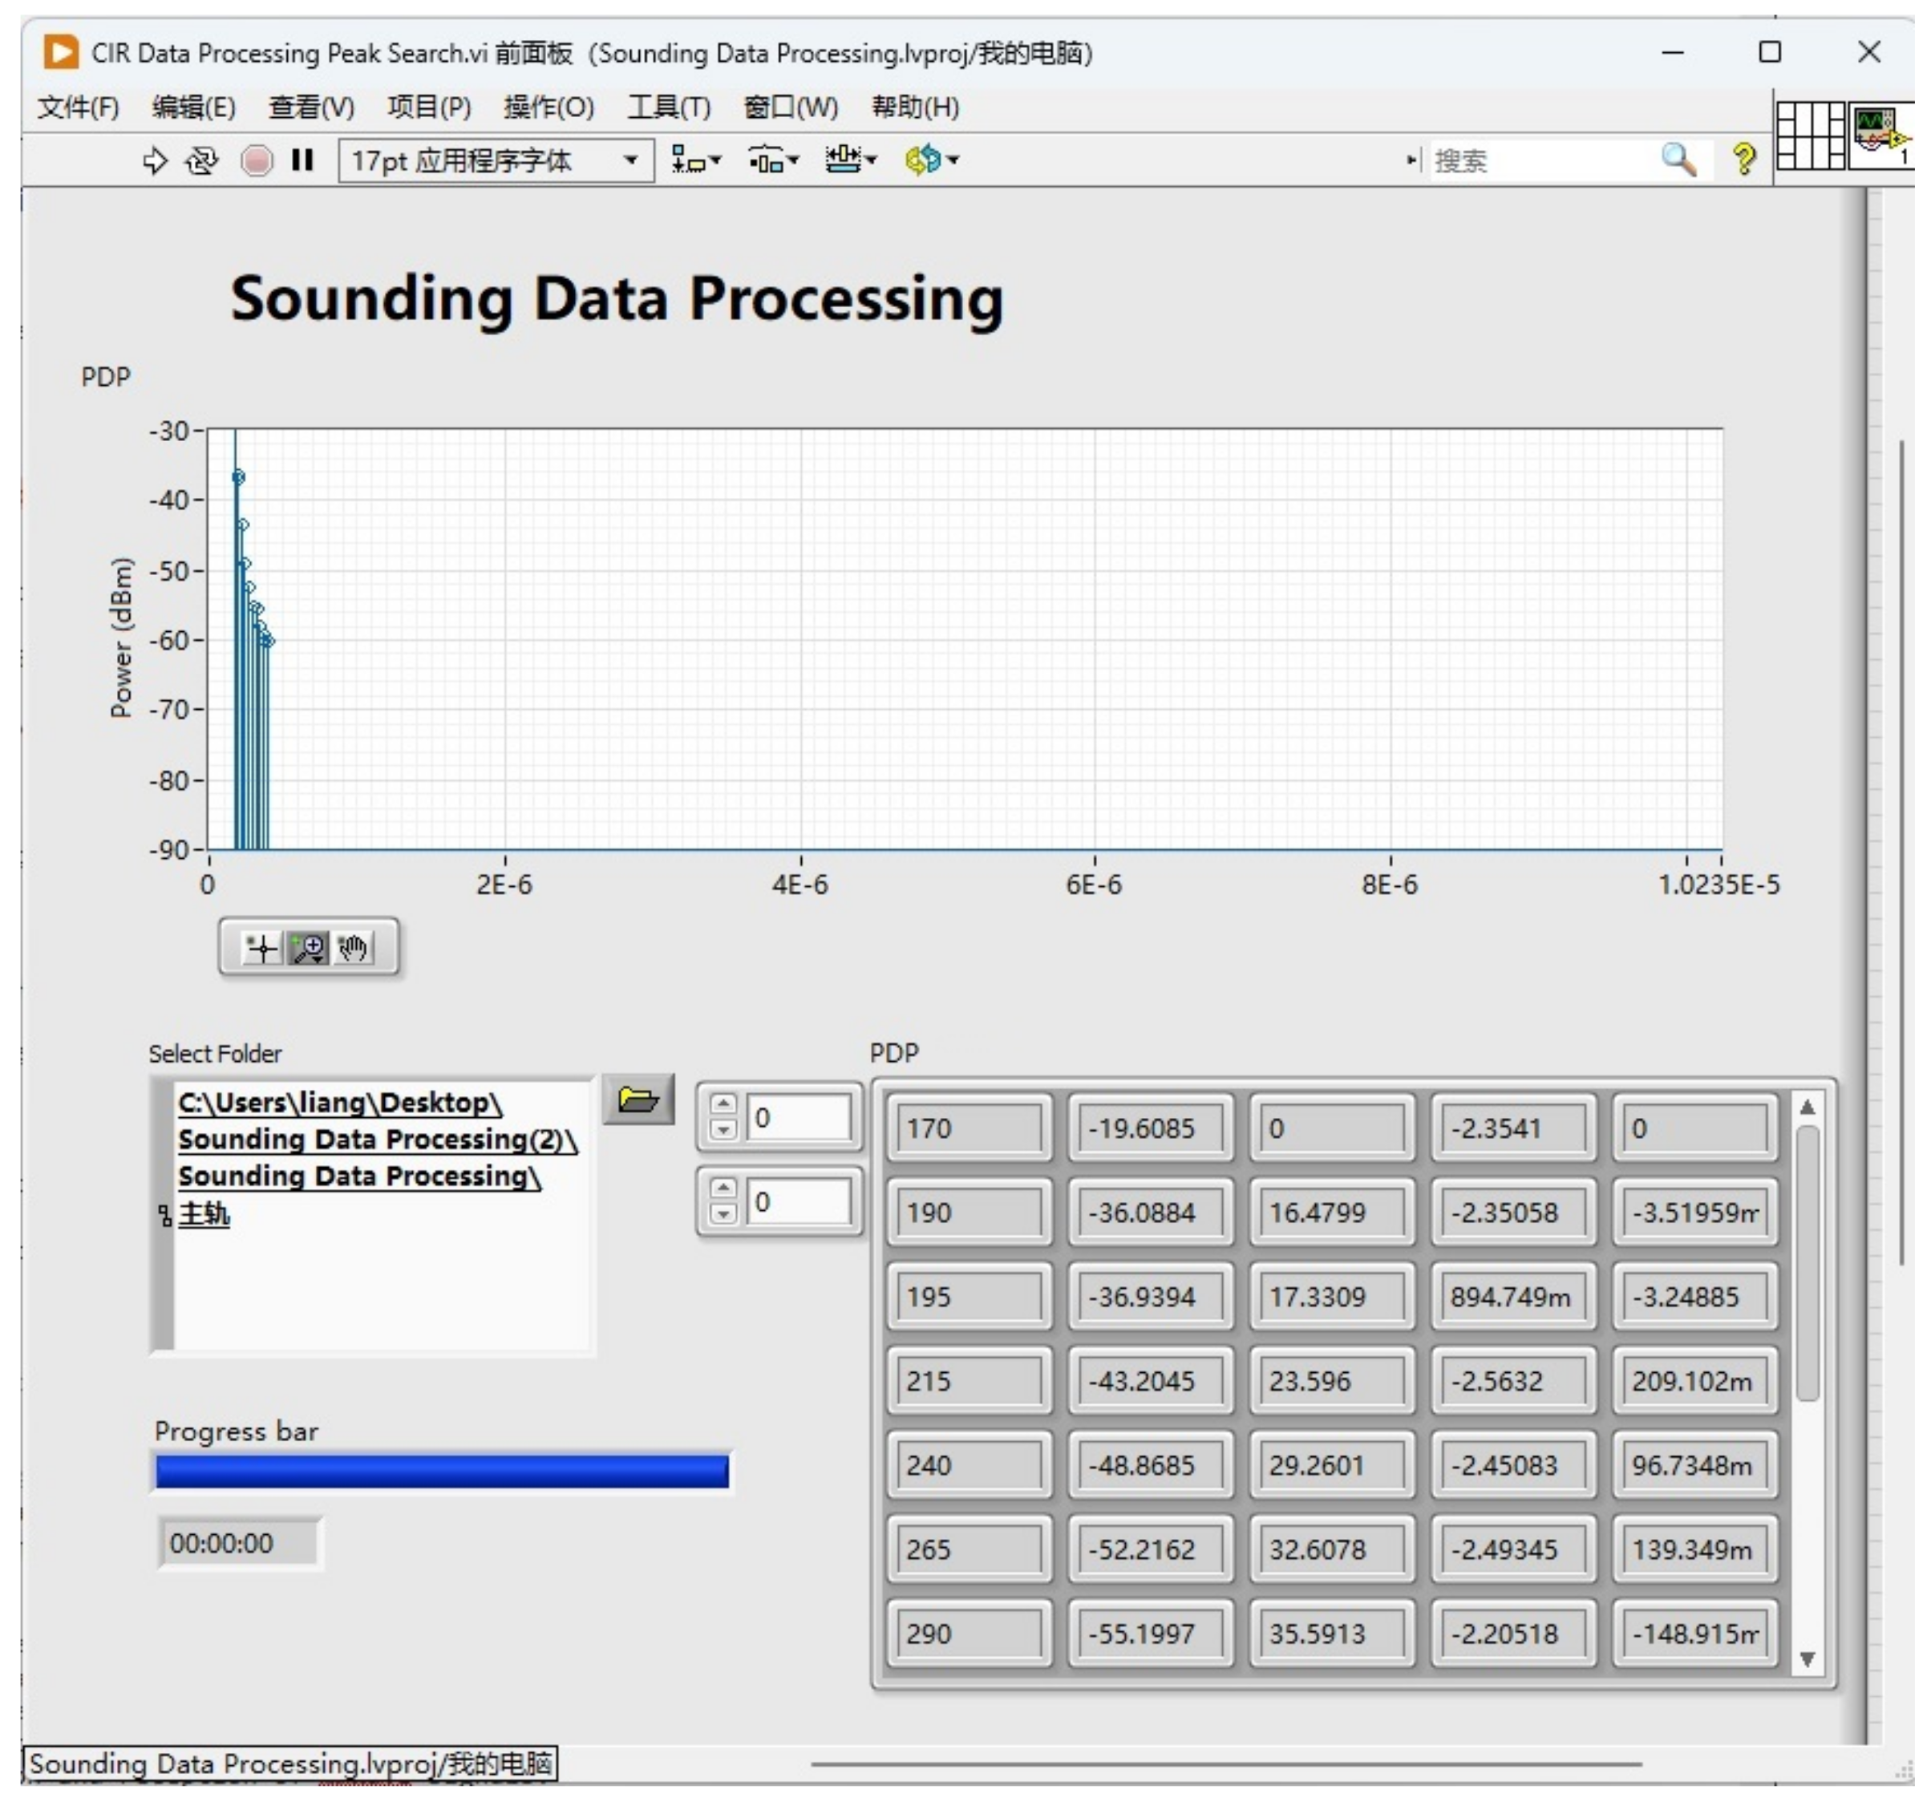Click the browse folder button
The image size is (1931, 1802).
coord(638,1099)
